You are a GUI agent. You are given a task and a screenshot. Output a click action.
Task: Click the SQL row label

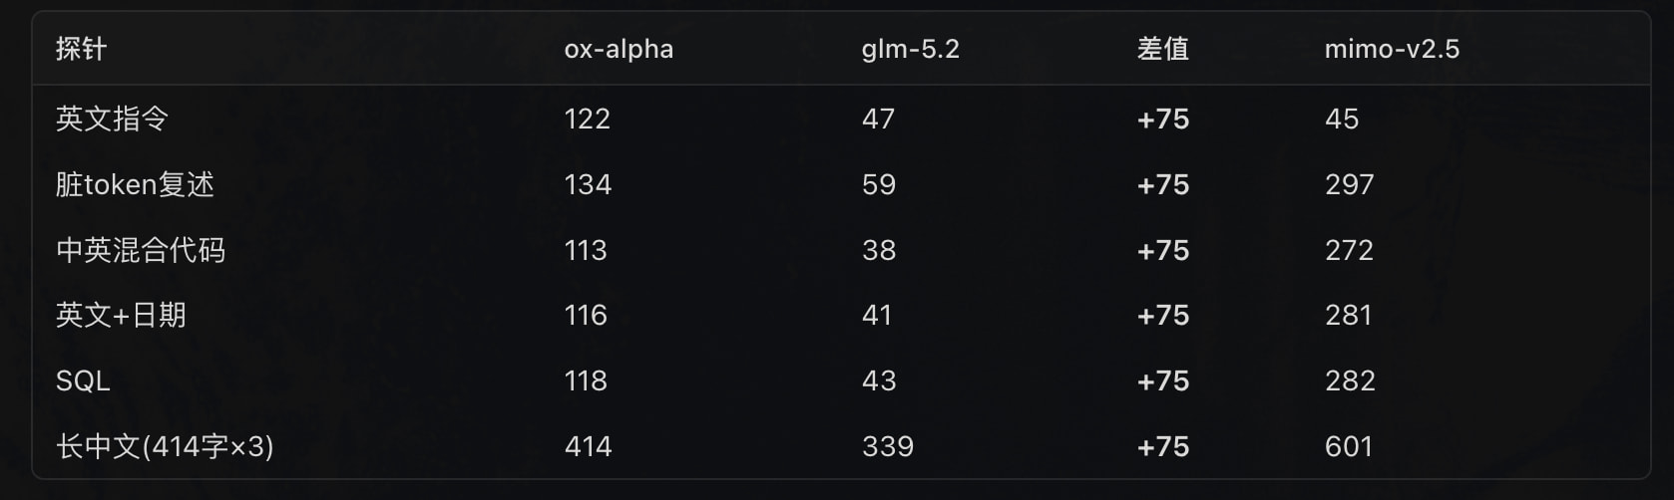[83, 380]
